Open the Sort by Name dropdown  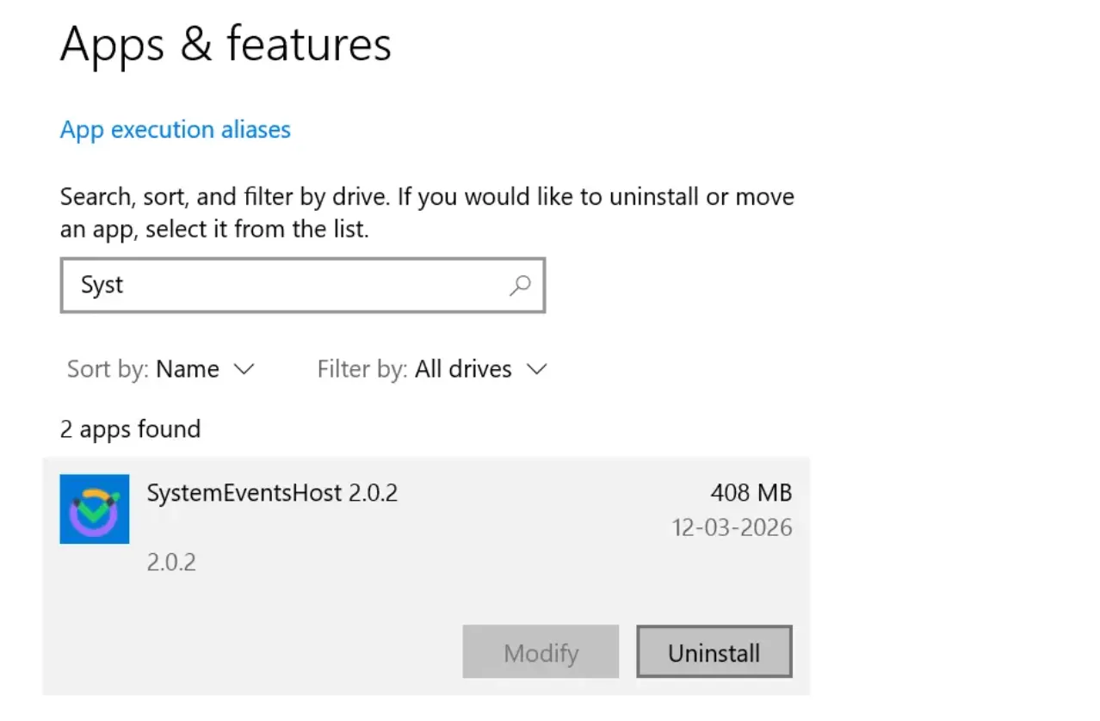[x=187, y=369]
